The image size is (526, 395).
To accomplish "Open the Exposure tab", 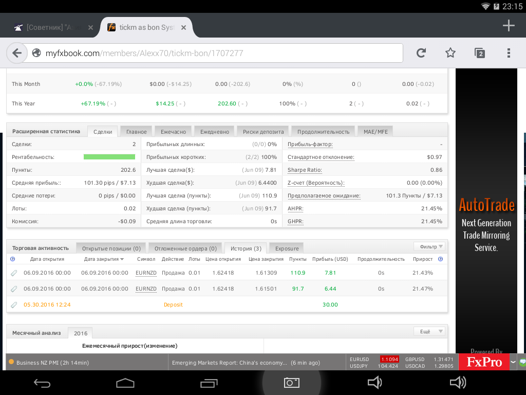I will 287,248.
